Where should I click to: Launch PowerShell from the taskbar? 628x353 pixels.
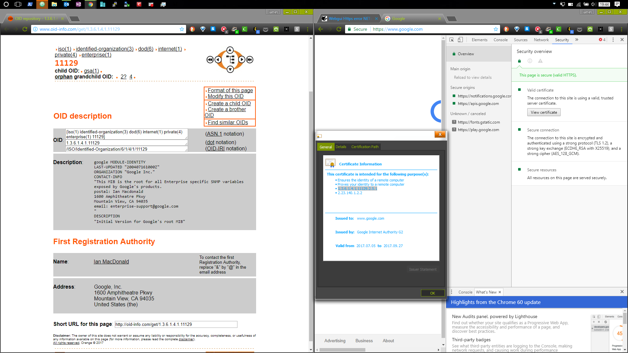tap(30, 4)
